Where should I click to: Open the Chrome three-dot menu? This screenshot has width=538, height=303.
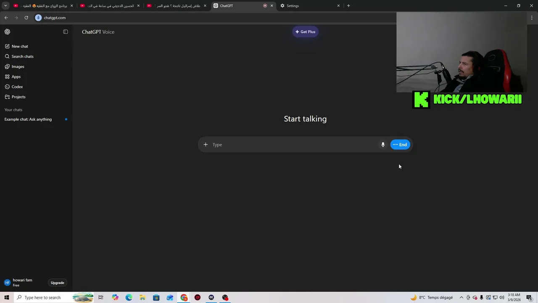(532, 18)
